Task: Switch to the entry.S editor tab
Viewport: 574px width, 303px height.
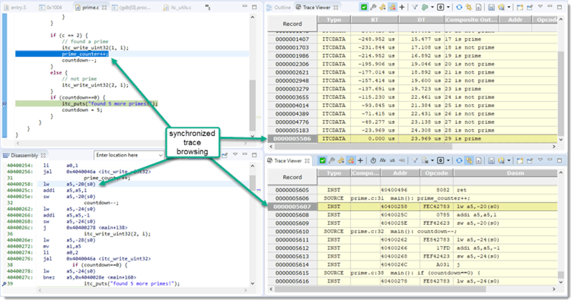Action: click(x=15, y=7)
